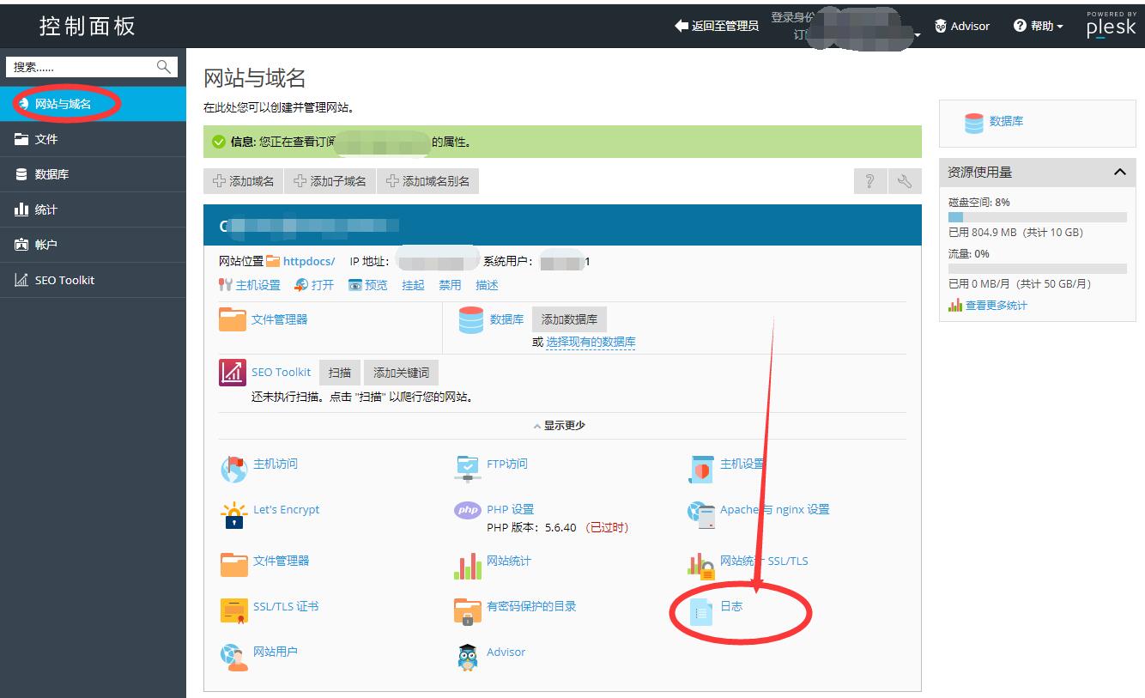This screenshot has height=698, width=1145.
Task: Click the PHP 设置 icon
Action: 467,511
